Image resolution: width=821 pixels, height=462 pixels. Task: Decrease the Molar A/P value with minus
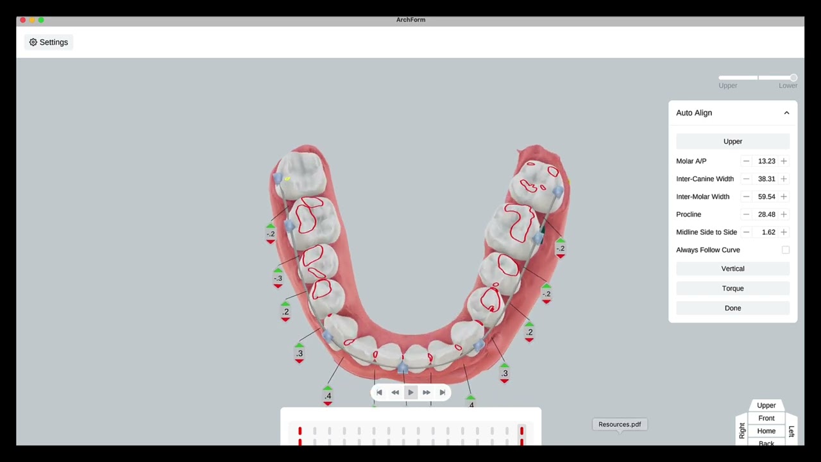point(746,161)
